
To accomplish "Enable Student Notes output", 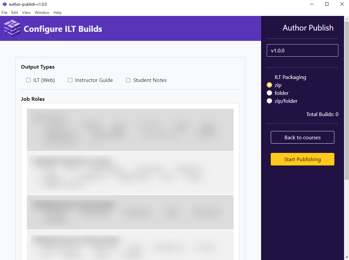I will (128, 80).
